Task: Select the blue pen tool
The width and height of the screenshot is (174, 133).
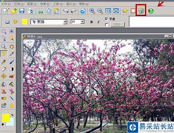Action: pyautogui.click(x=11, y=62)
